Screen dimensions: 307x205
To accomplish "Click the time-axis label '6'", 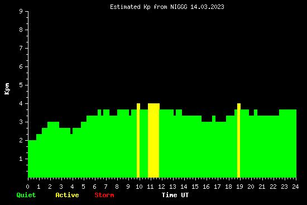I will [94, 187].
